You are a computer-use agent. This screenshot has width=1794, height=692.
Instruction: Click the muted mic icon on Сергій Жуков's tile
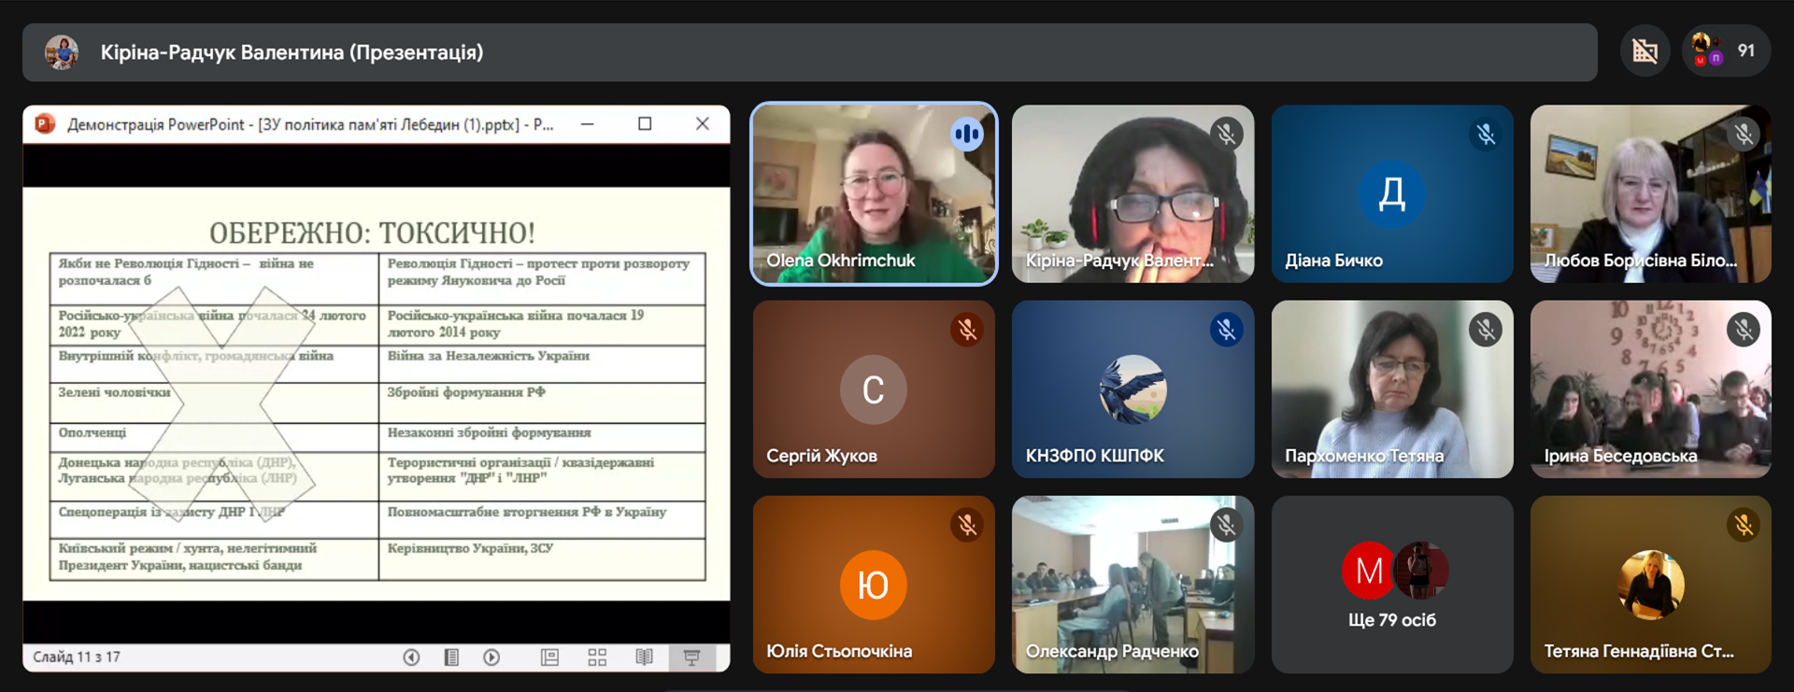click(x=967, y=330)
